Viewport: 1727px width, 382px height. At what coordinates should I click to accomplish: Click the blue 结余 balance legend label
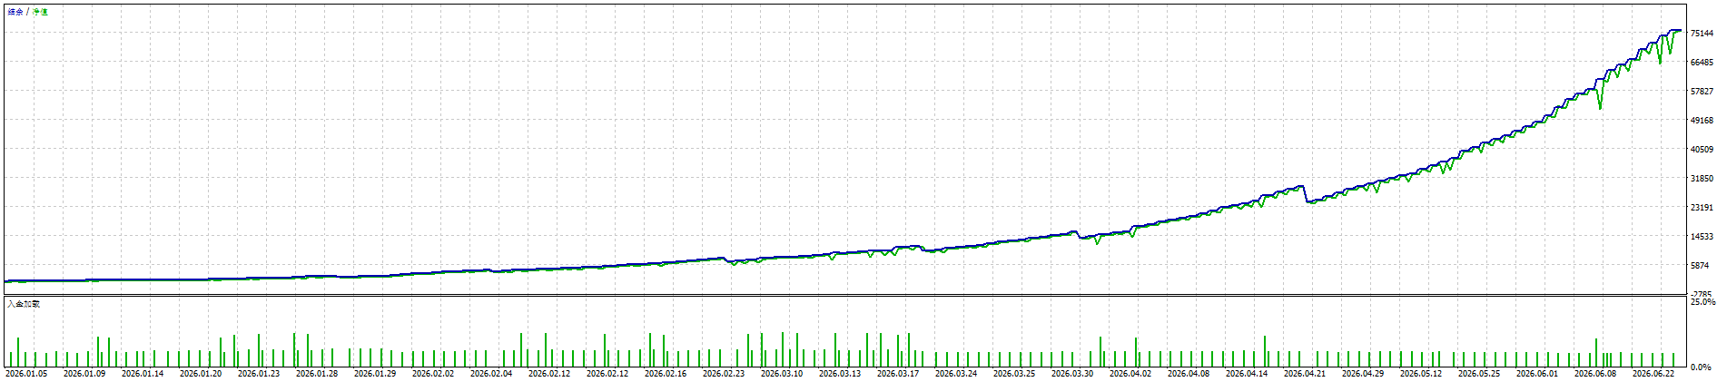(15, 12)
